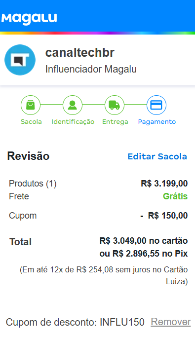This screenshot has width=195, height=337.
Task: Click the R$ 150,00 coupon discount value
Action: click(x=168, y=216)
